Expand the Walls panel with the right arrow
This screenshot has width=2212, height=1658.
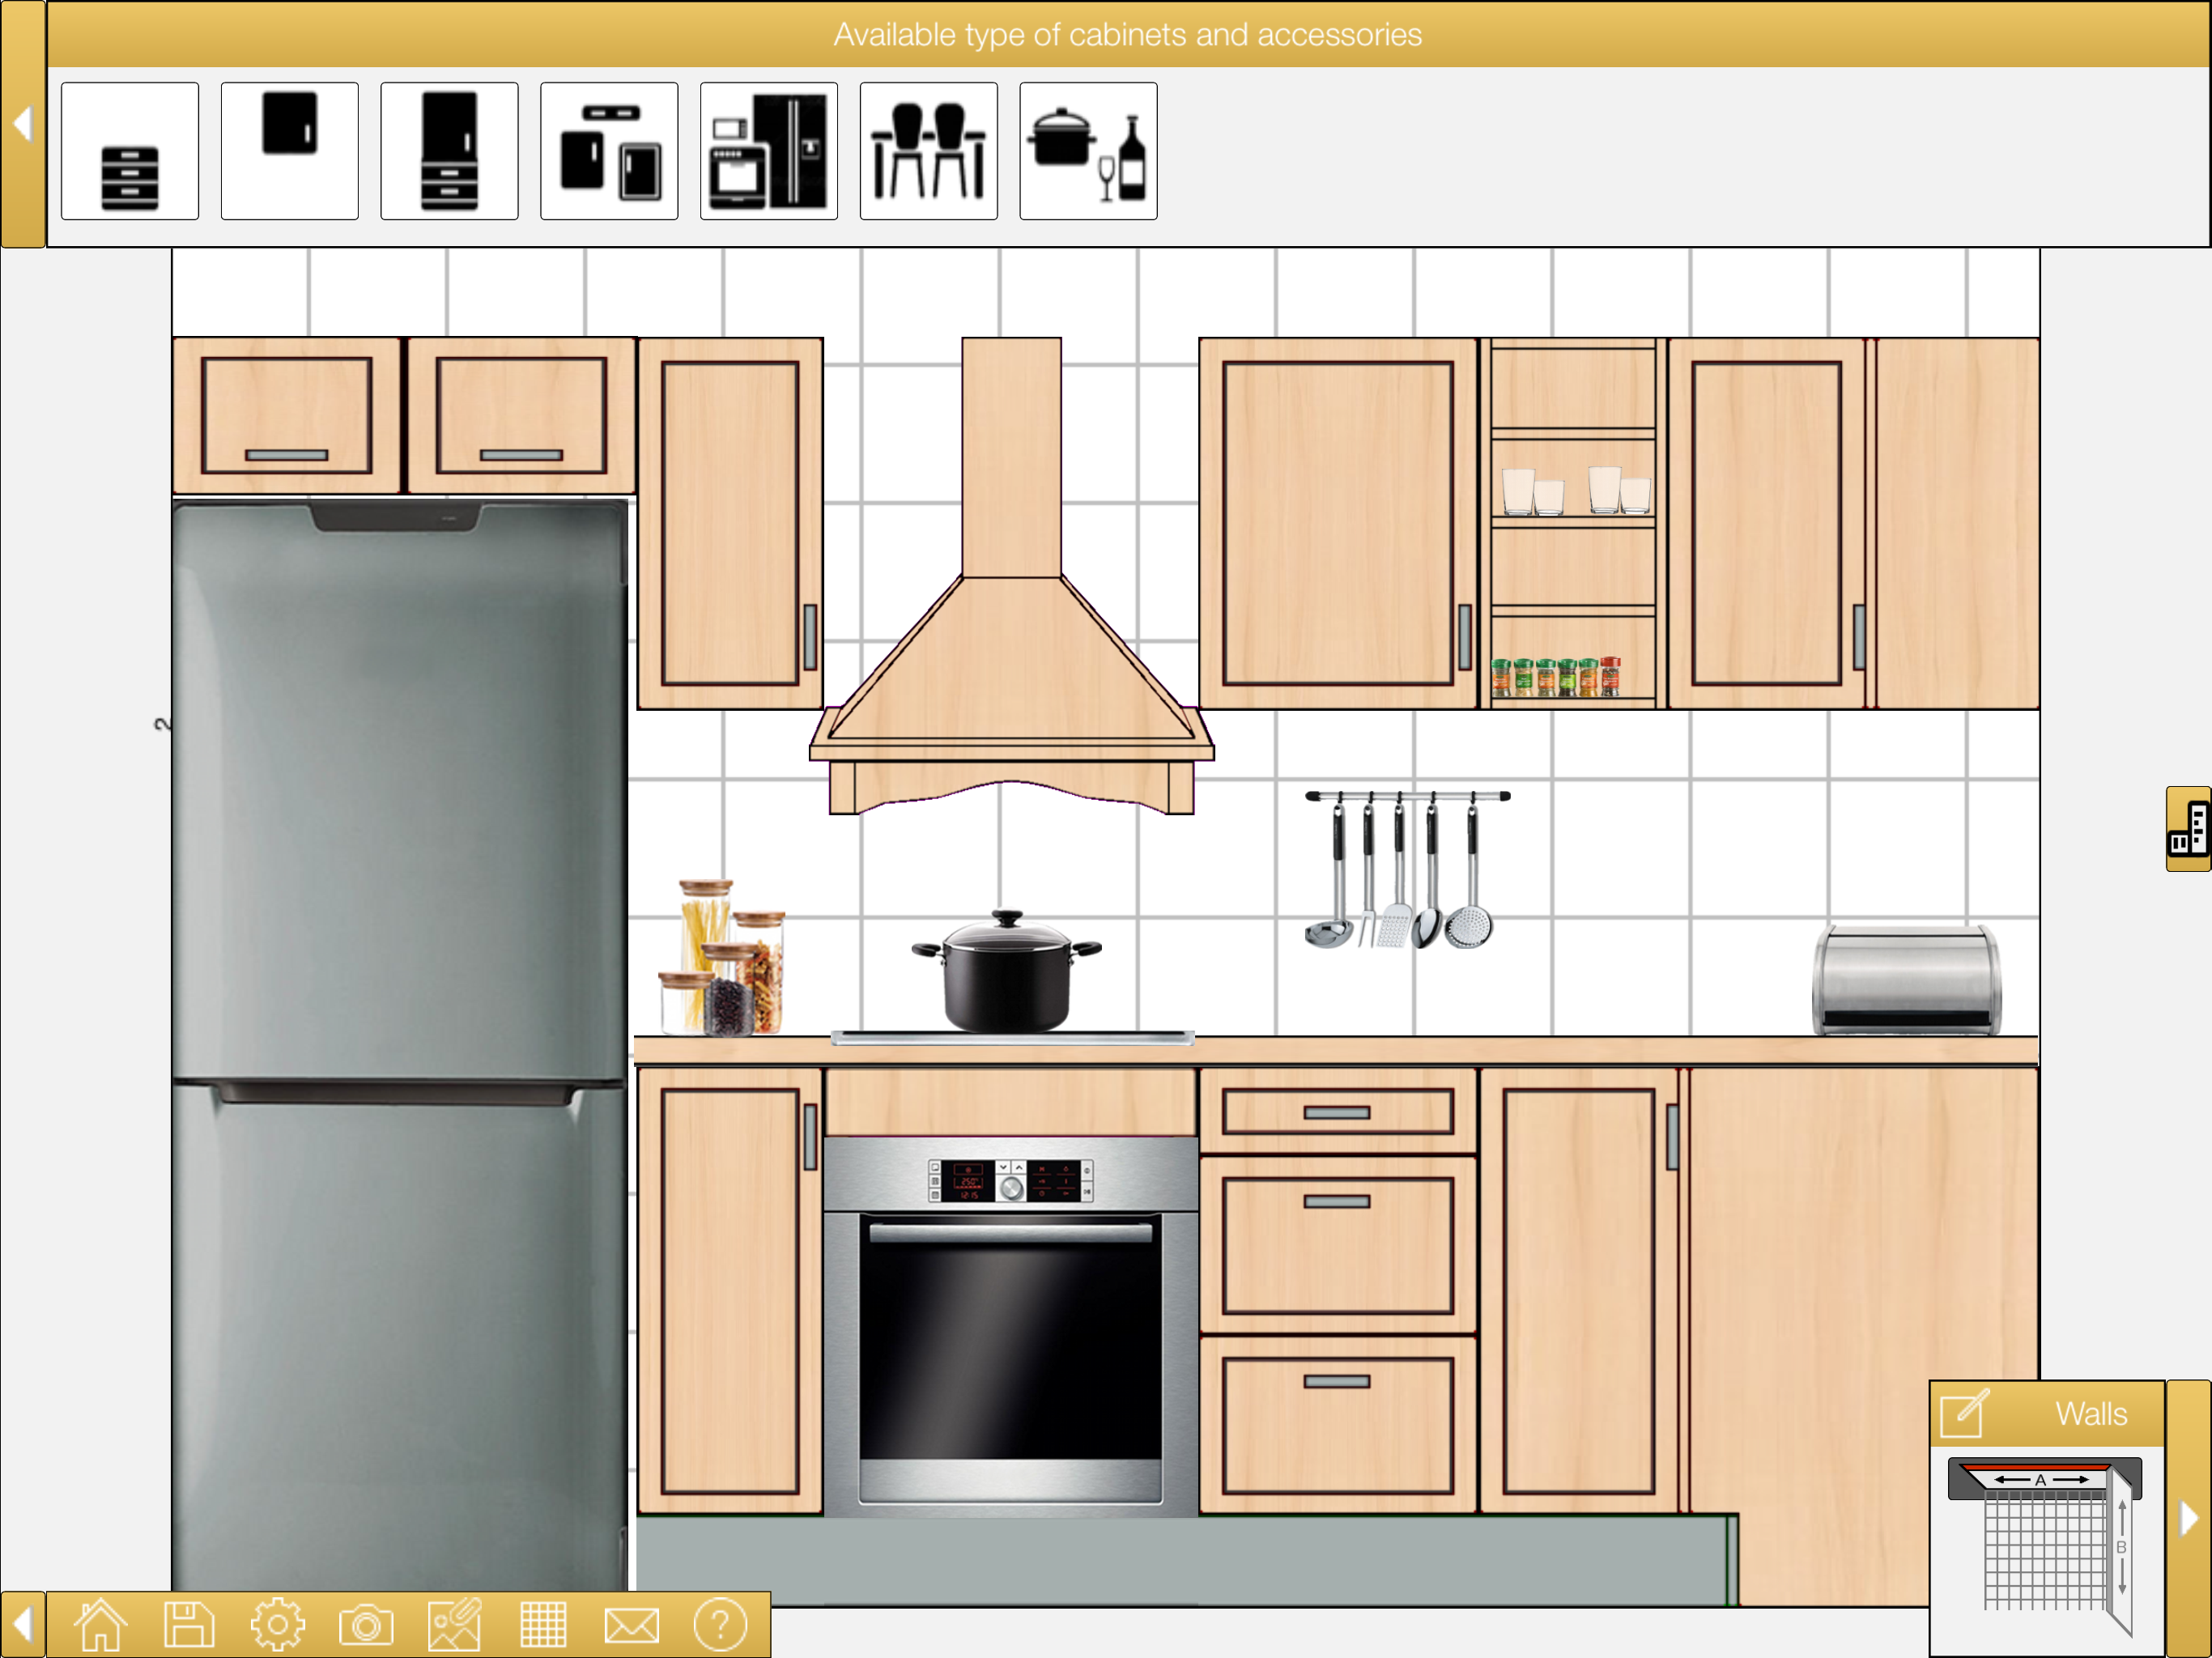2188,1519
